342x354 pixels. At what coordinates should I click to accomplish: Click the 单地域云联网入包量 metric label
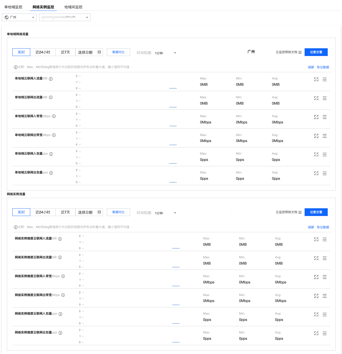[29, 154]
